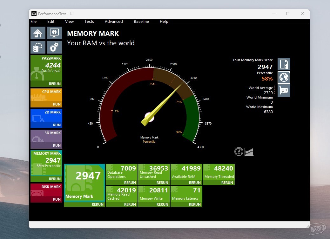Open the Baseline menu

[141, 22]
